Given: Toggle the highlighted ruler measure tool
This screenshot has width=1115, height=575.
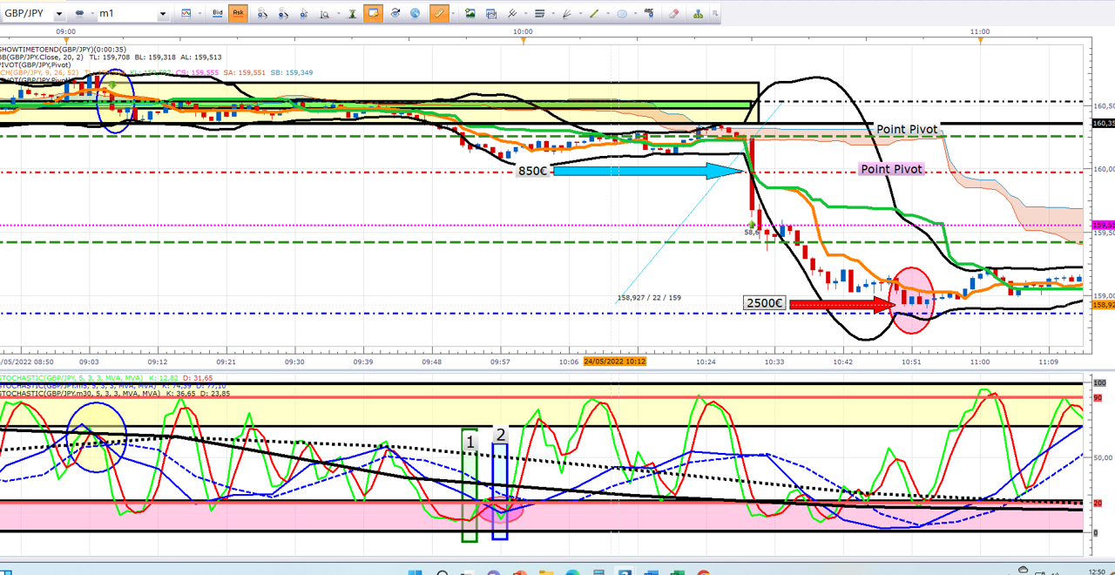Looking at the screenshot, I should (439, 14).
